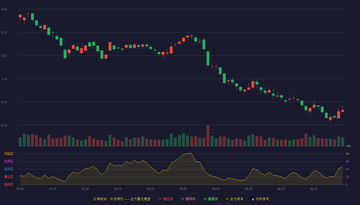Image resolution: width=360 pixels, height=205 pixels.
Task: Toggle the 强压线 legend item
Action: click(x=166, y=199)
